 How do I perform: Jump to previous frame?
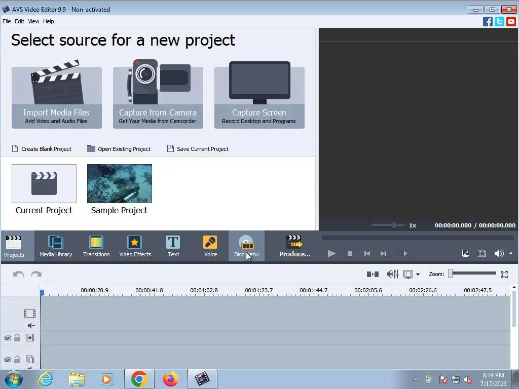[367, 253]
